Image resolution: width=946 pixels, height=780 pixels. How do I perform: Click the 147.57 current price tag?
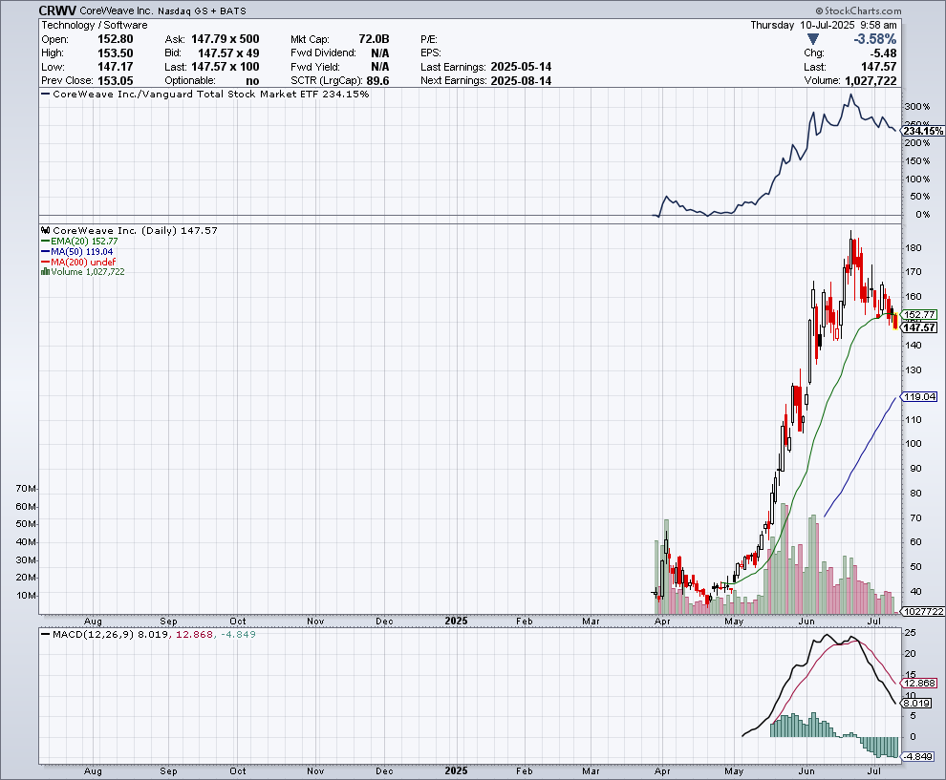click(919, 327)
